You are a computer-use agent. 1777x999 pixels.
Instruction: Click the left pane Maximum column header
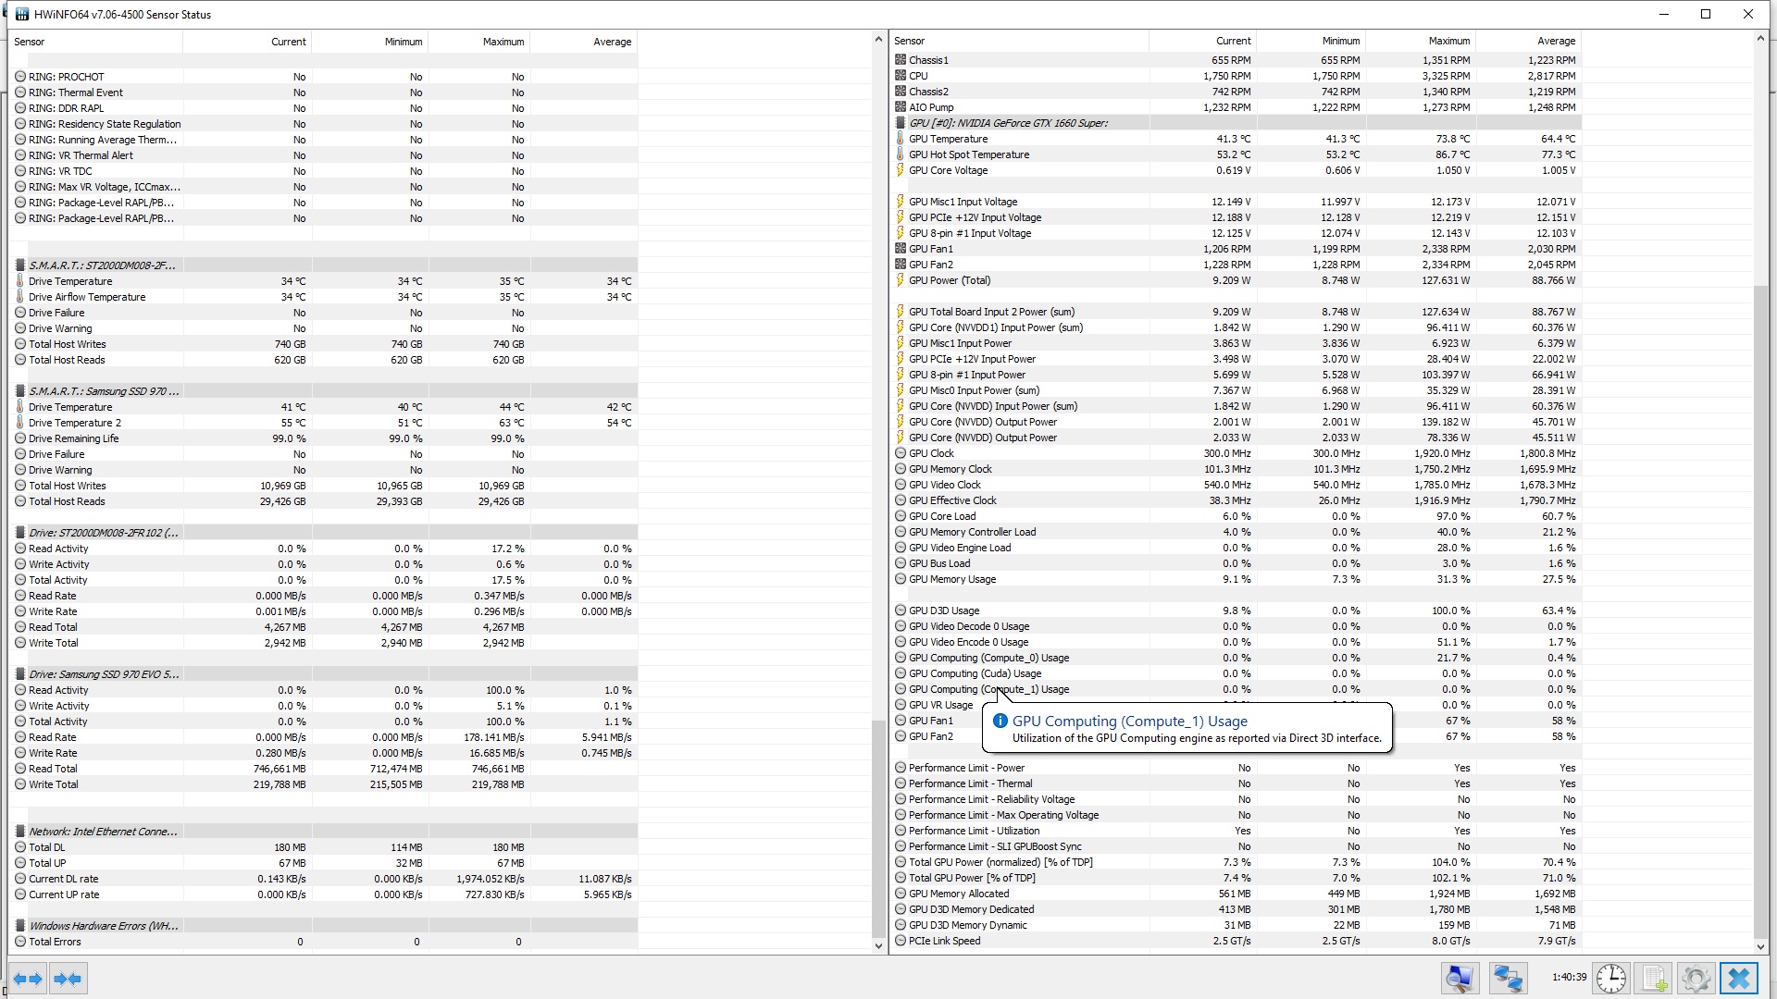click(x=503, y=42)
